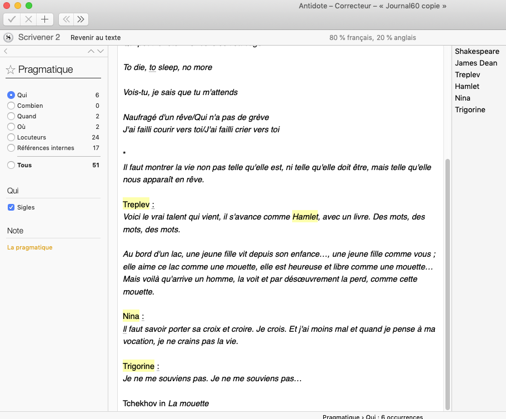Select the Locuteurs radio button
The width and height of the screenshot is (506, 419).
click(11, 137)
